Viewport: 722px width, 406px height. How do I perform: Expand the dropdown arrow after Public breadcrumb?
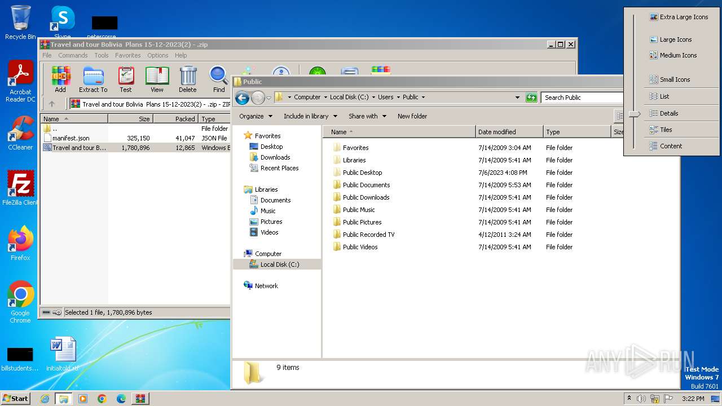[x=423, y=97]
